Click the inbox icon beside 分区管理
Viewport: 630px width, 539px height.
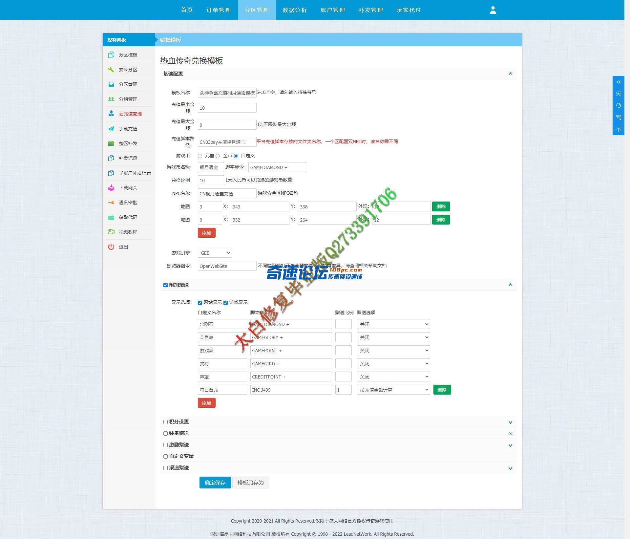pos(111,84)
